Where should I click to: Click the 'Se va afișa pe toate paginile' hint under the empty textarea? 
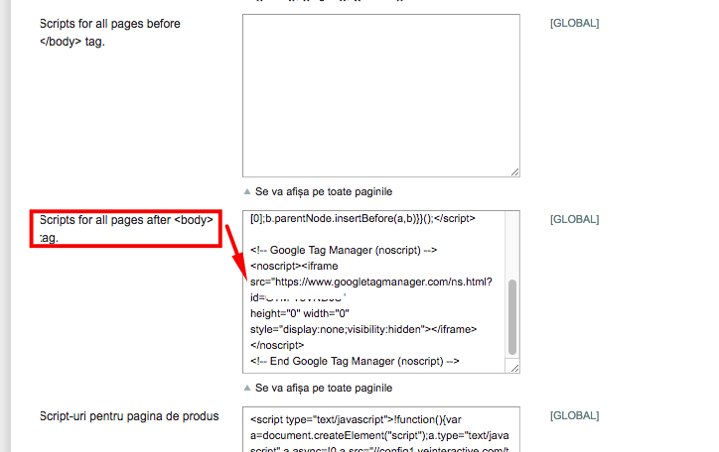tap(324, 191)
